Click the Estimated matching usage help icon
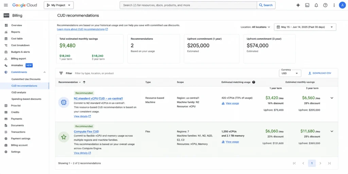348x174 pixels. tap(254, 82)
